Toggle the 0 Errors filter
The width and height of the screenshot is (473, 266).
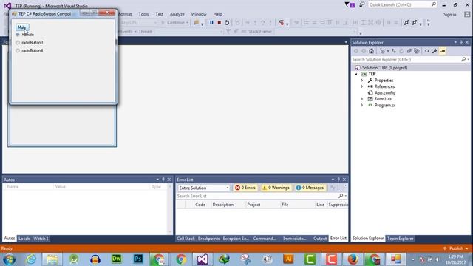(245, 188)
